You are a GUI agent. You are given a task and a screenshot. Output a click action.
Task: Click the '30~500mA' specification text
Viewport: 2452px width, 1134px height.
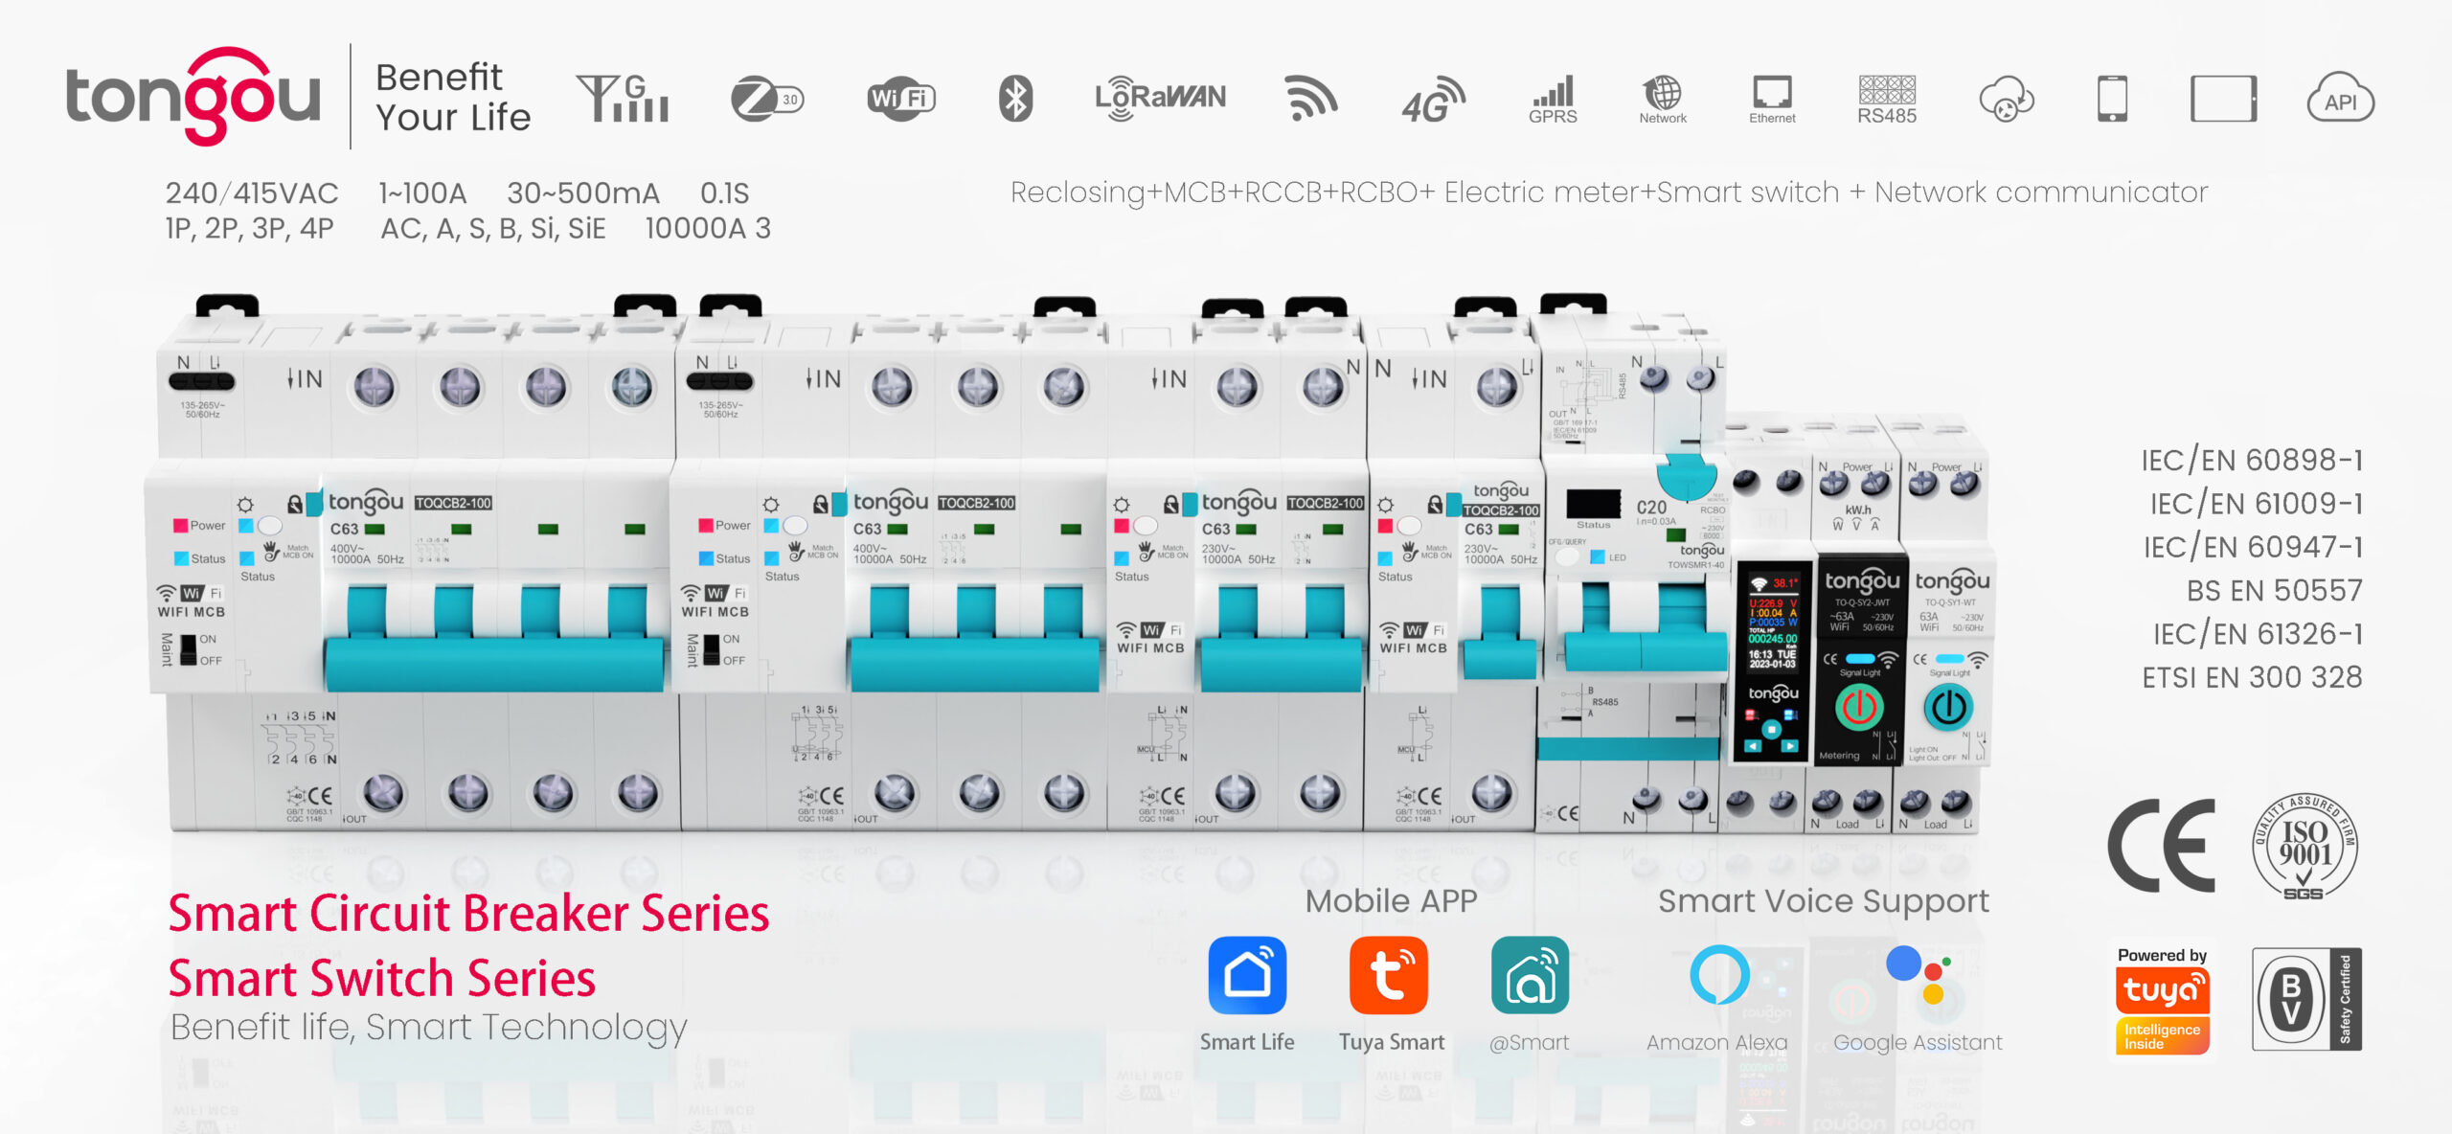[583, 193]
